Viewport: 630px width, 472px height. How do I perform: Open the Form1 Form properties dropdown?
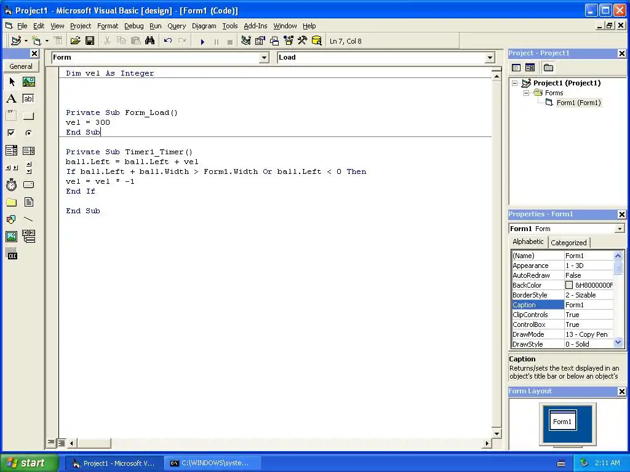click(x=620, y=229)
